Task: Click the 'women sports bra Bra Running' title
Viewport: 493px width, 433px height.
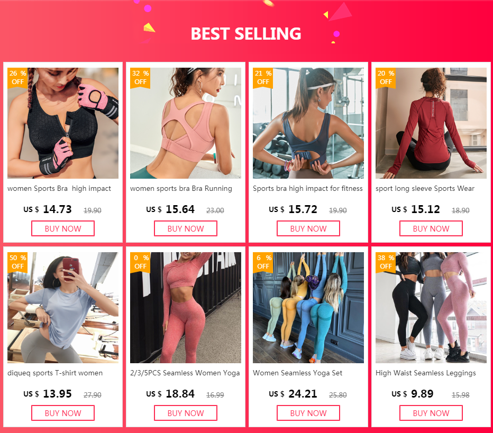Action: [x=181, y=189]
